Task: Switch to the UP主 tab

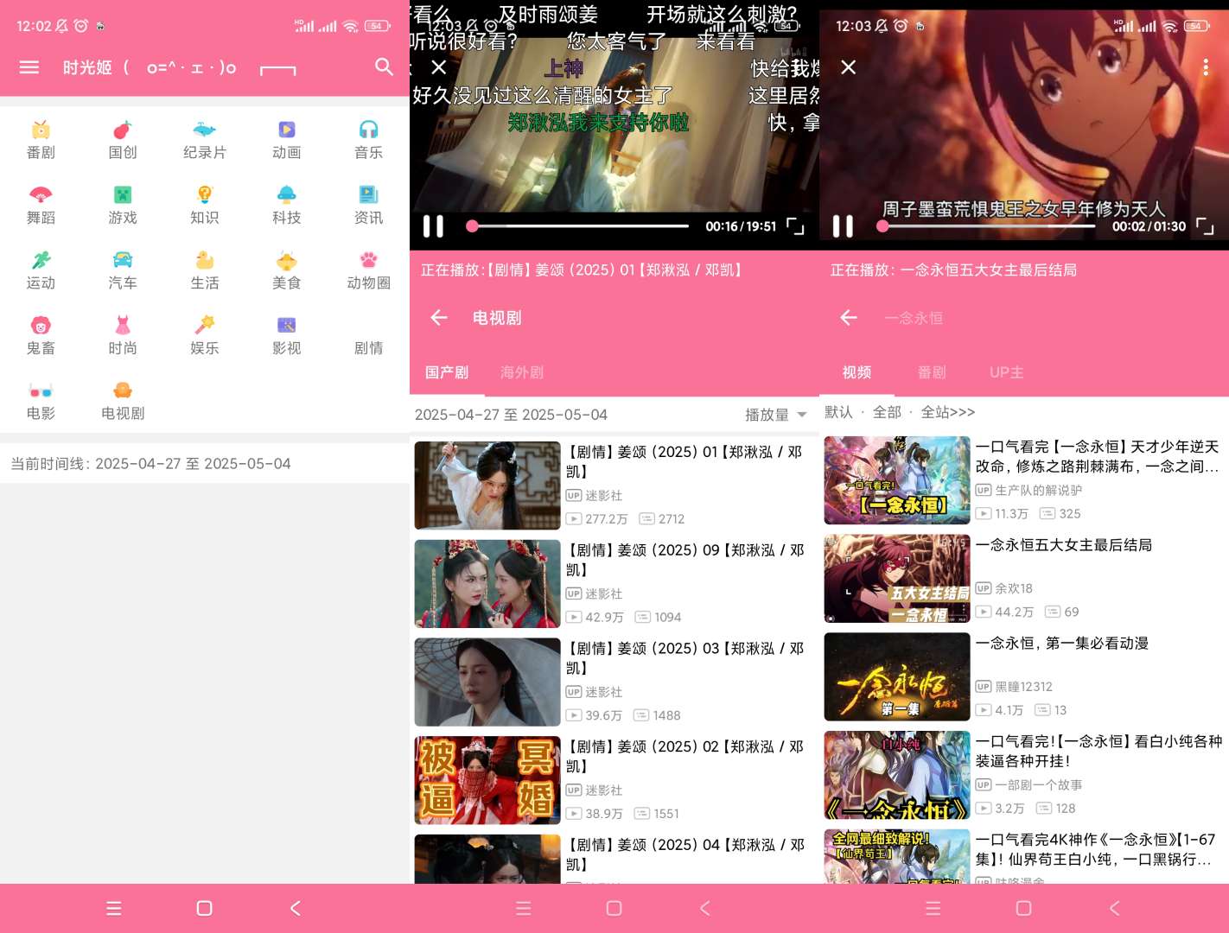Action: coord(1007,372)
